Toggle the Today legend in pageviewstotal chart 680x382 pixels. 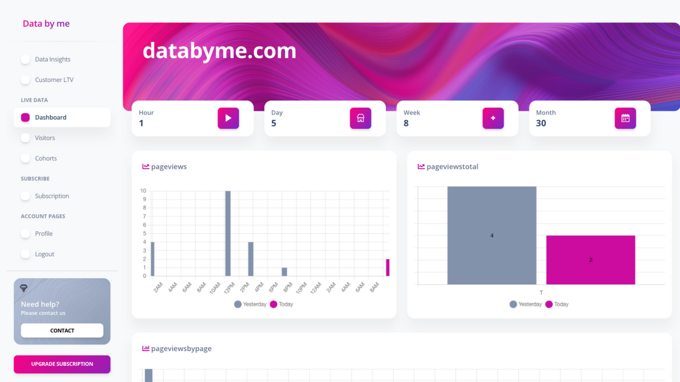pos(557,304)
